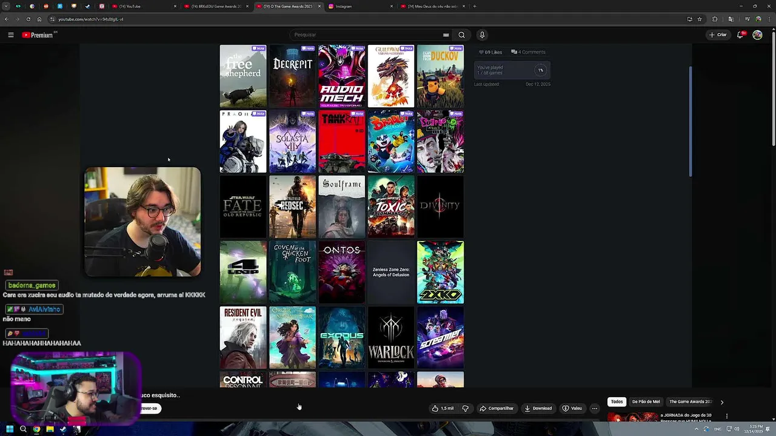
Task: Open a new browser tab
Action: [x=475, y=6]
